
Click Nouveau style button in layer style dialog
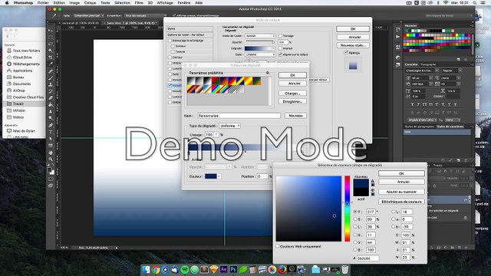point(353,45)
